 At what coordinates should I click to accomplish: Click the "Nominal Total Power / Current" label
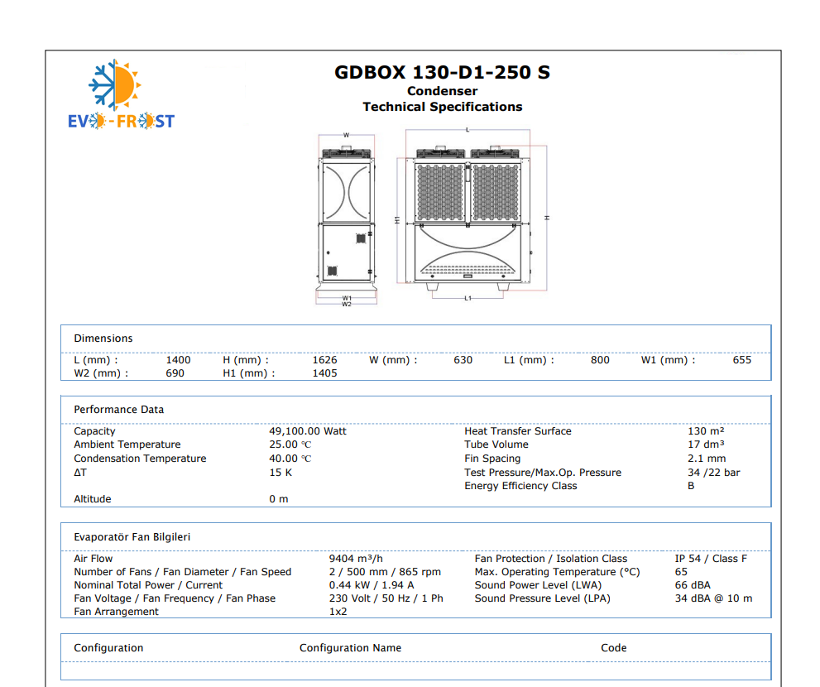[x=148, y=585]
